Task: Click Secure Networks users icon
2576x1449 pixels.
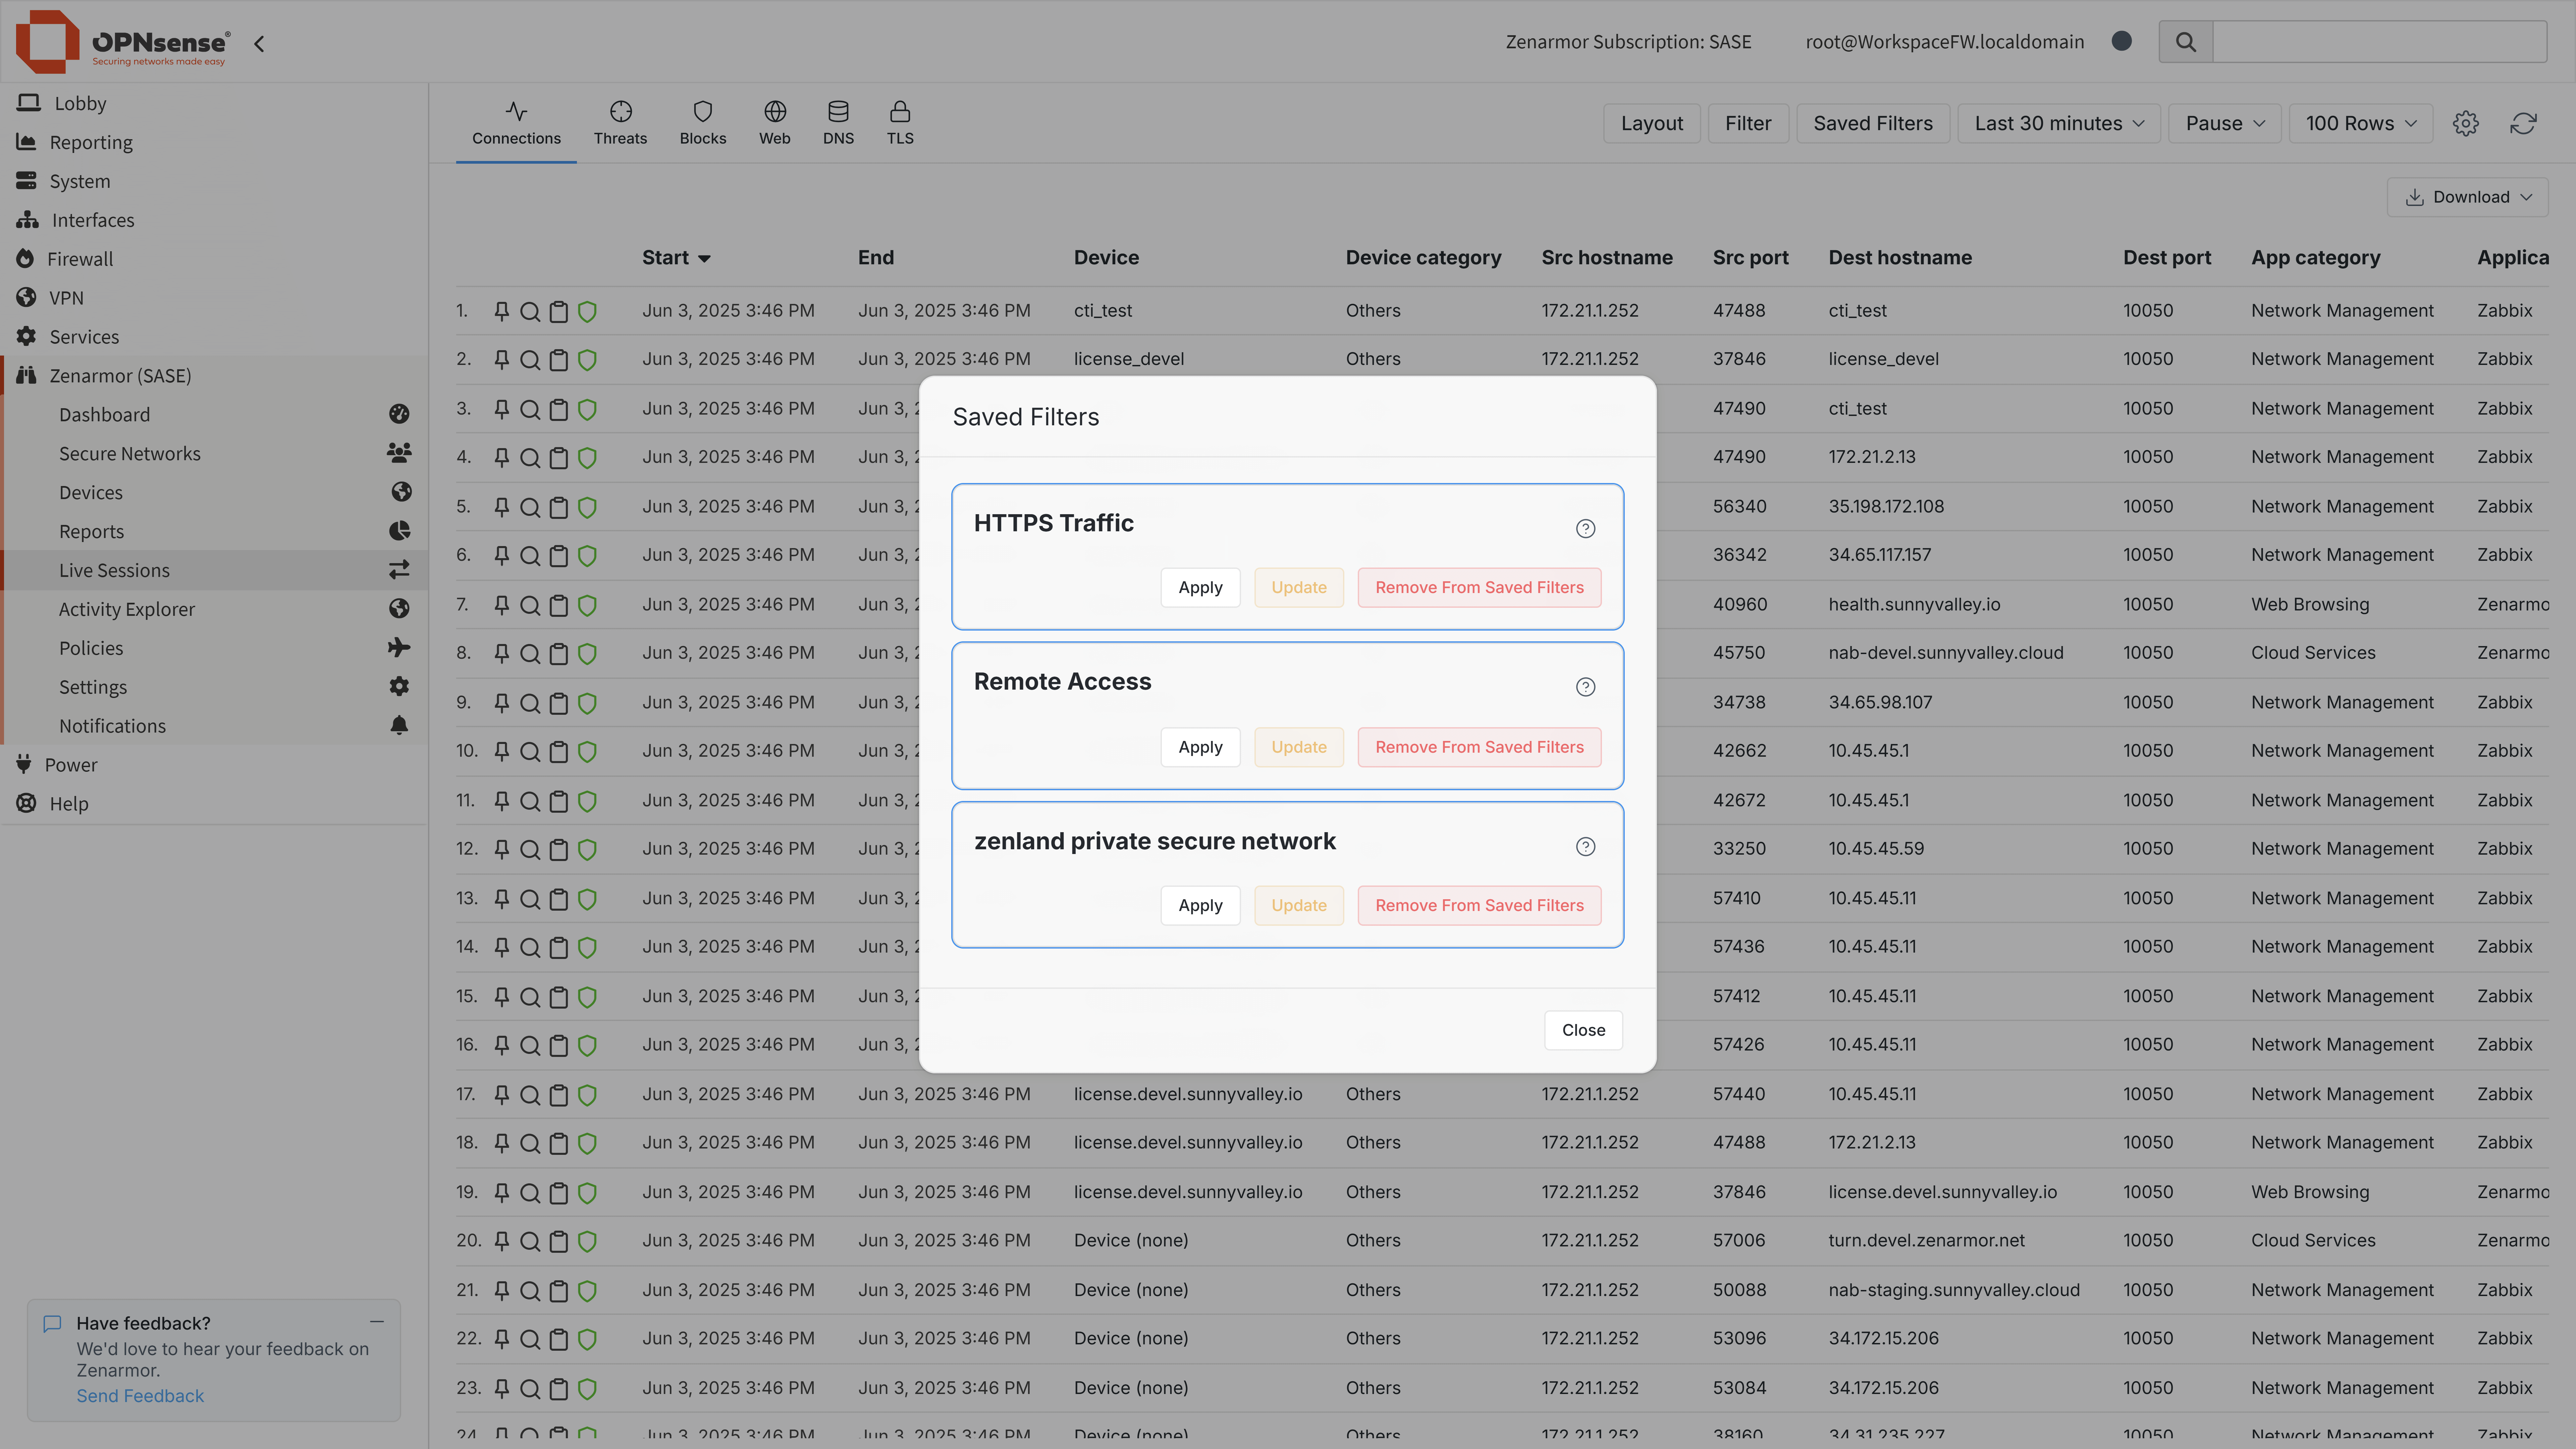Action: (399, 453)
